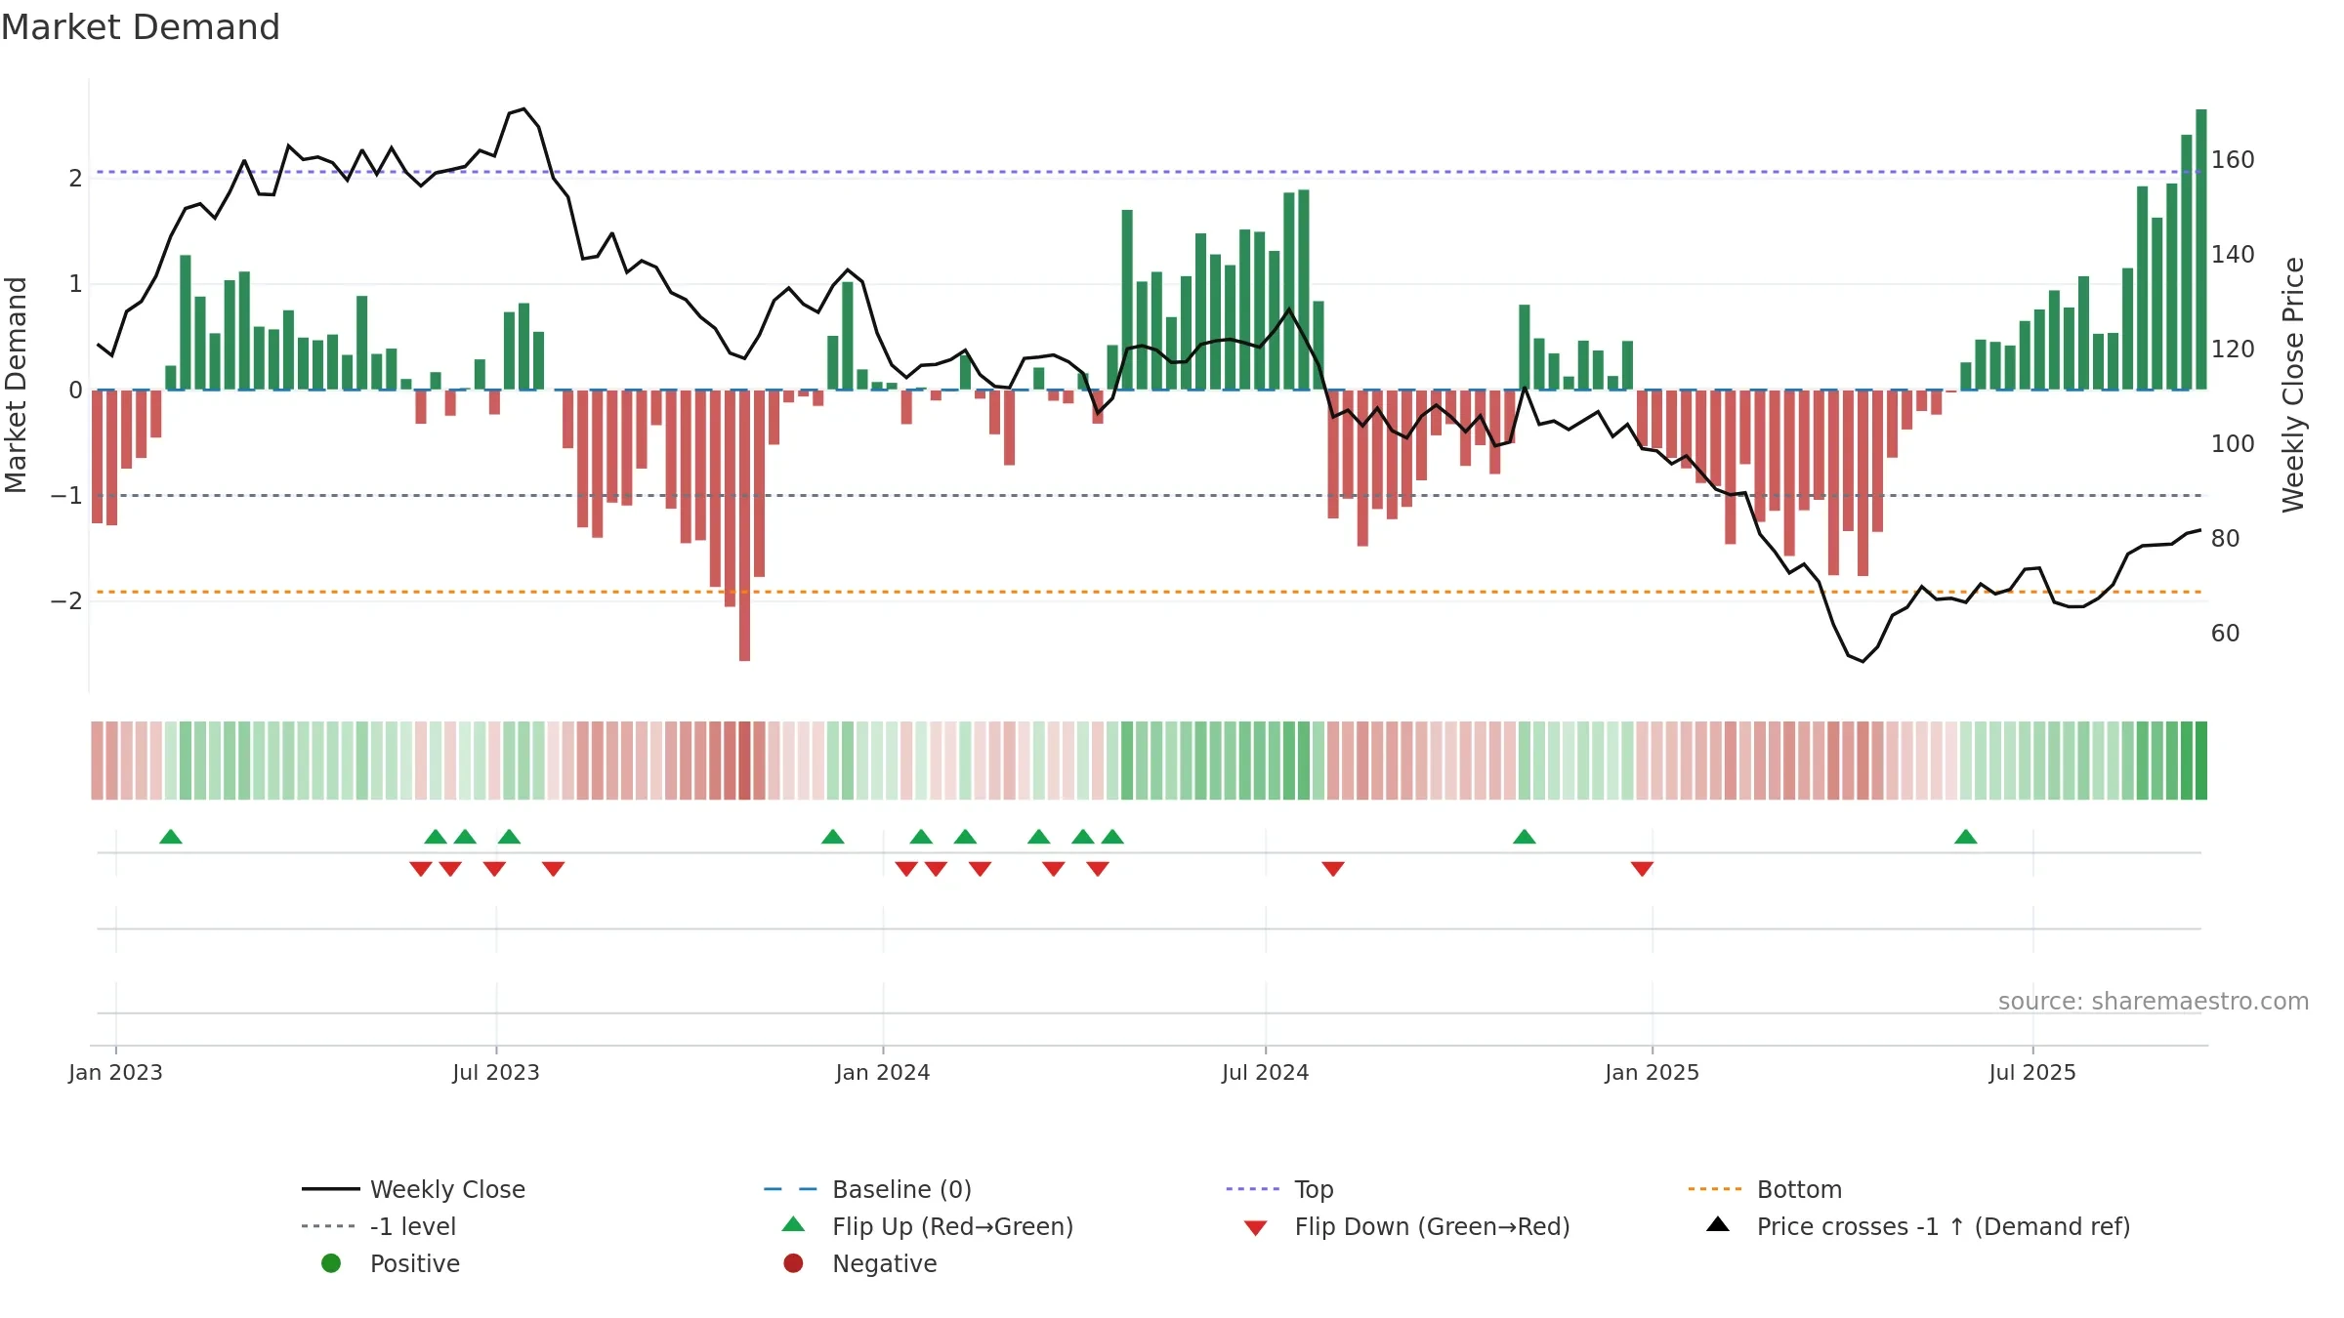Click the black Price crosses -1 triangle legend icon
The width and height of the screenshot is (2344, 1318).
click(1718, 1224)
